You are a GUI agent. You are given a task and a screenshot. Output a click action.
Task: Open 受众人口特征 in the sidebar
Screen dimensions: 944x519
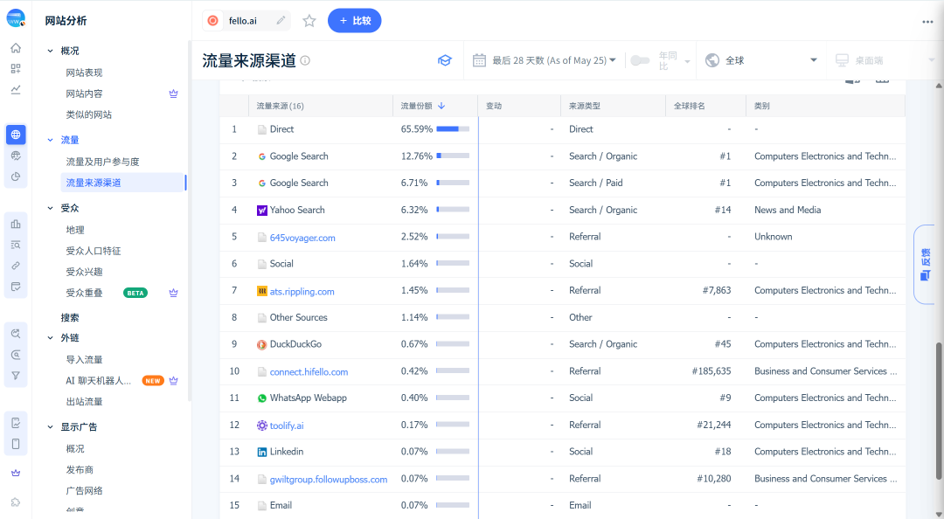click(x=94, y=251)
